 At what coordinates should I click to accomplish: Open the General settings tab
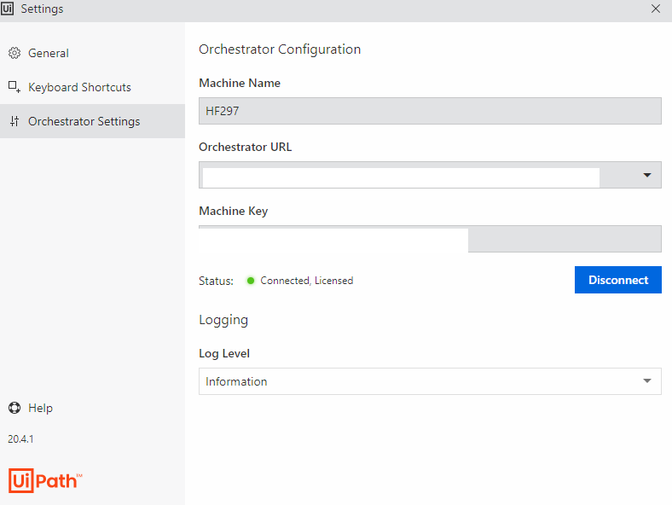pos(93,53)
